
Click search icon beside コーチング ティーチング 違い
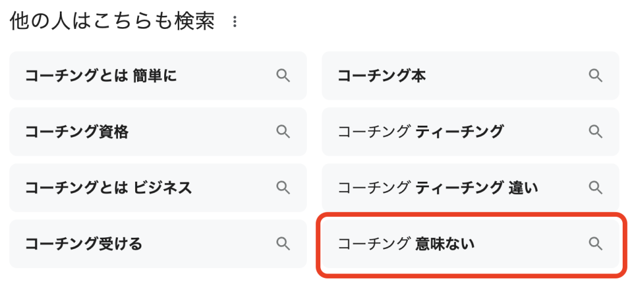pyautogui.click(x=595, y=187)
